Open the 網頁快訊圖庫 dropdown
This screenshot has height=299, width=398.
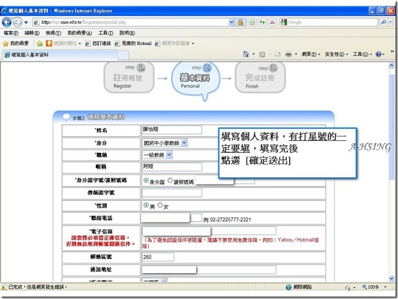pos(175,44)
